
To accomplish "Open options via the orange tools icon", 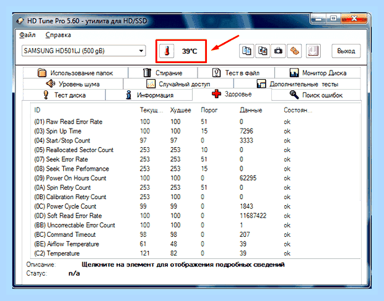I will (294, 51).
